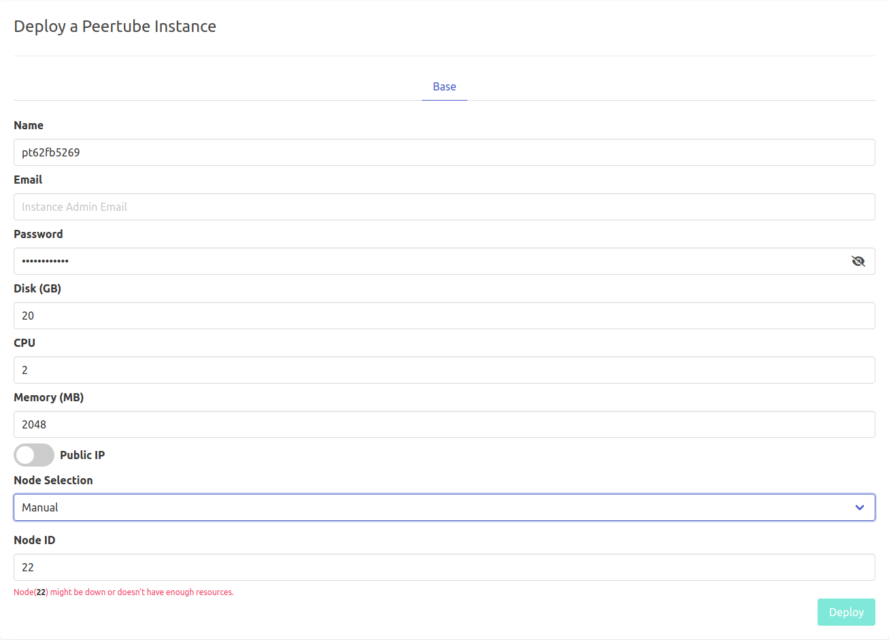Enable the Public IP switch

coord(34,455)
